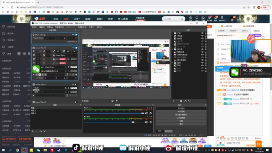Image resolution: width=272 pixels, height=153 pixels.
Task: Toggle visibility of the last source row
Action: click(202, 71)
